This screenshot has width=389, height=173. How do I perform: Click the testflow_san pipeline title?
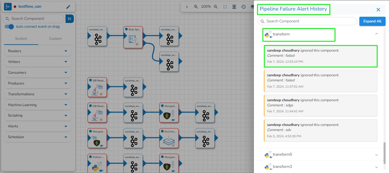pyautogui.click(x=30, y=7)
